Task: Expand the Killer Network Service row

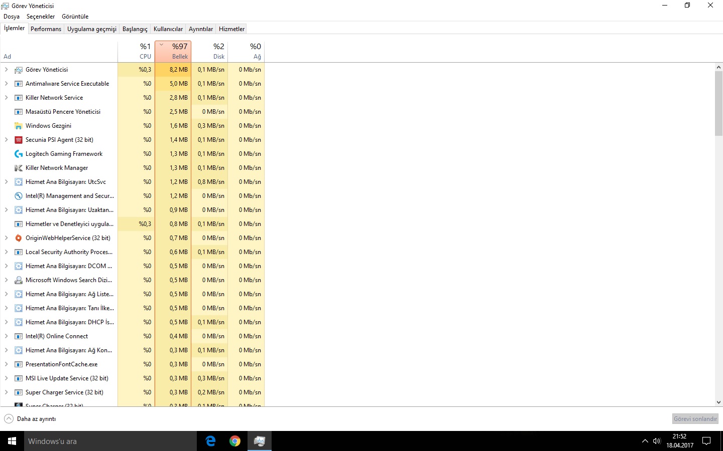Action: pos(6,98)
